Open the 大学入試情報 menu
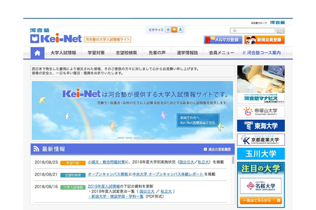Viewport: 316px width, 210px height. point(63,53)
